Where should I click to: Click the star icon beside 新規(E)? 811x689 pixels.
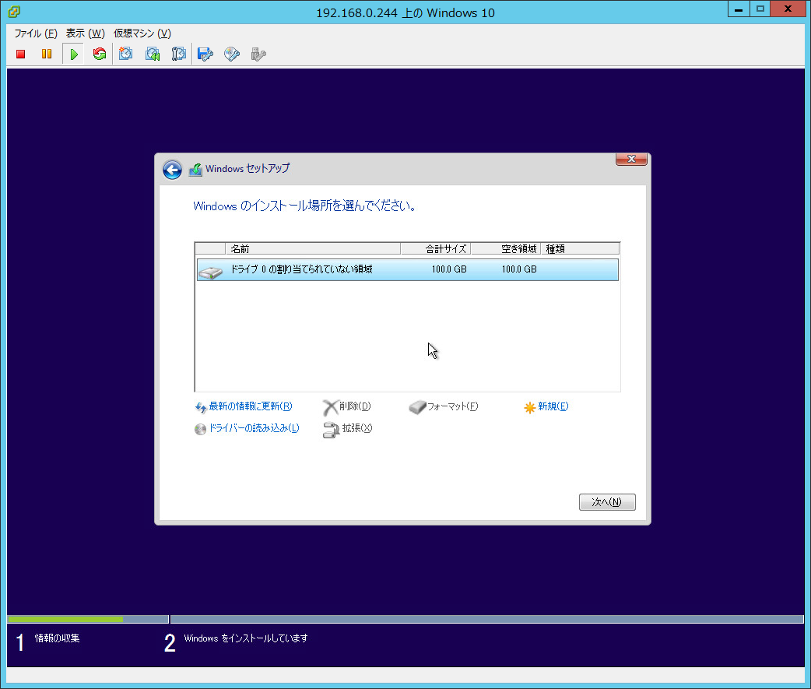pyautogui.click(x=529, y=408)
